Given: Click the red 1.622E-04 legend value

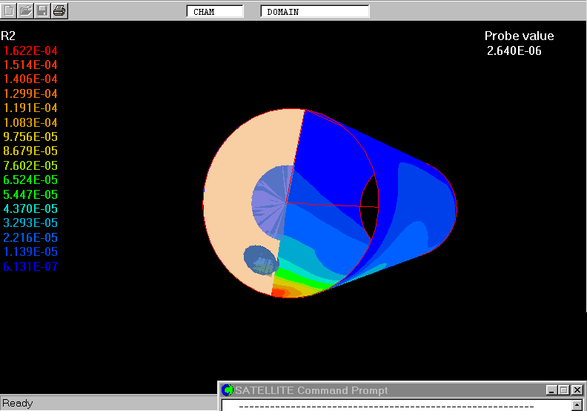Looking at the screenshot, I should 30,51.
